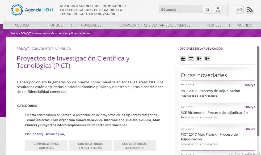Image resolution: width=261 pixels, height=155 pixels.
Task: Open PICT 2017 - Proceso de Adjudicación news
Action: pos(210,91)
